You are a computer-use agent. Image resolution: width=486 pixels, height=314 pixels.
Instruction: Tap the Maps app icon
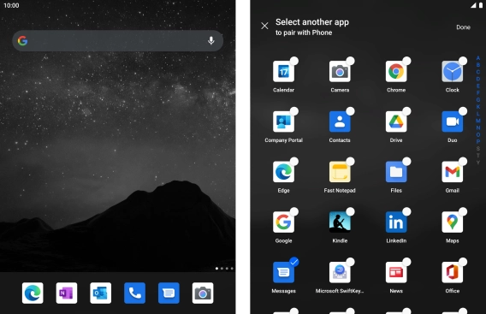coord(453,222)
